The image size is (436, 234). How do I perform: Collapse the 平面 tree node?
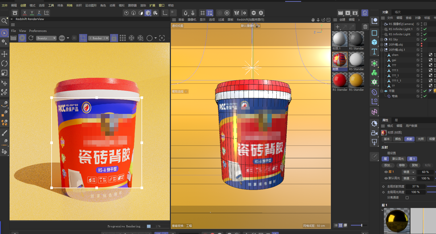(x=382, y=91)
